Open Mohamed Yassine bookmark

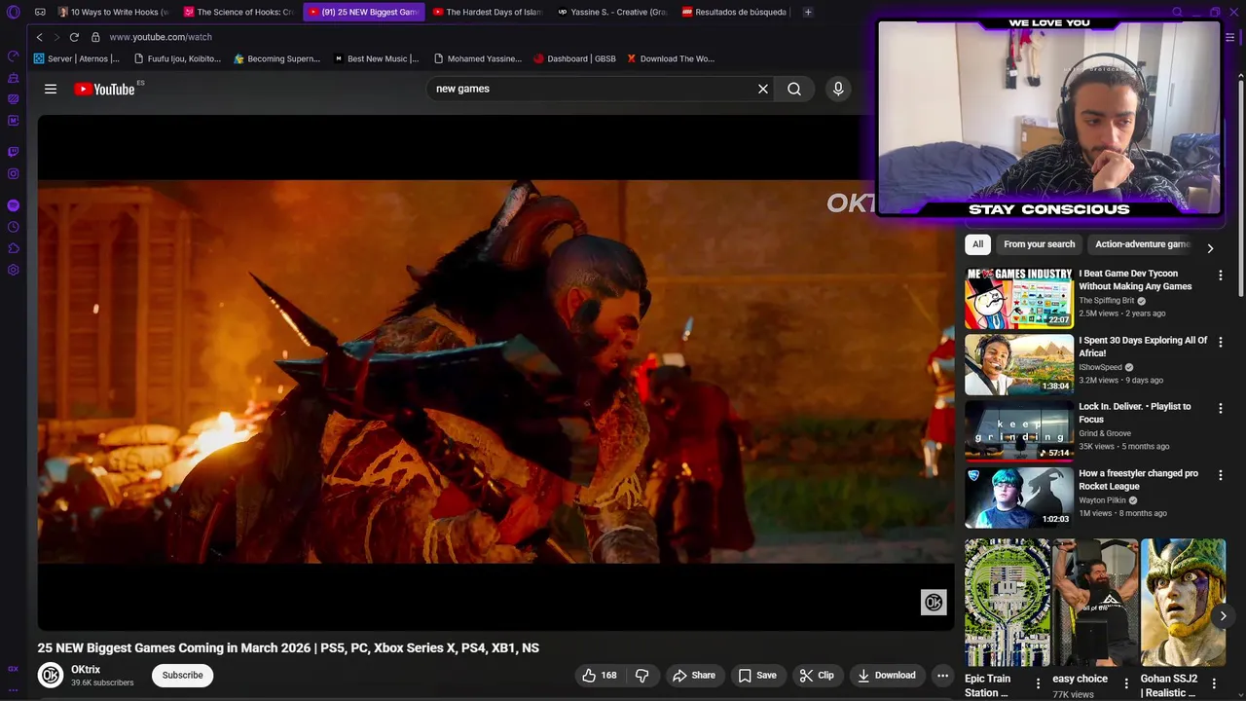478,58
